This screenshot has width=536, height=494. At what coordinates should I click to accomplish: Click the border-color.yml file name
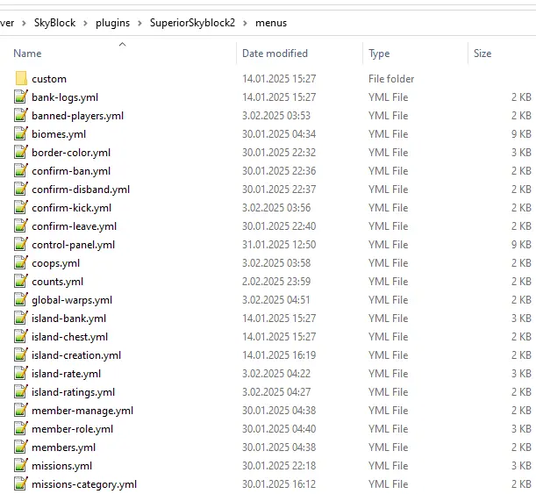point(71,153)
